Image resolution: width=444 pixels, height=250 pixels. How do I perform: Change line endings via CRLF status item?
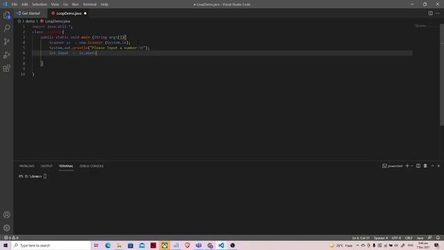(x=409, y=237)
